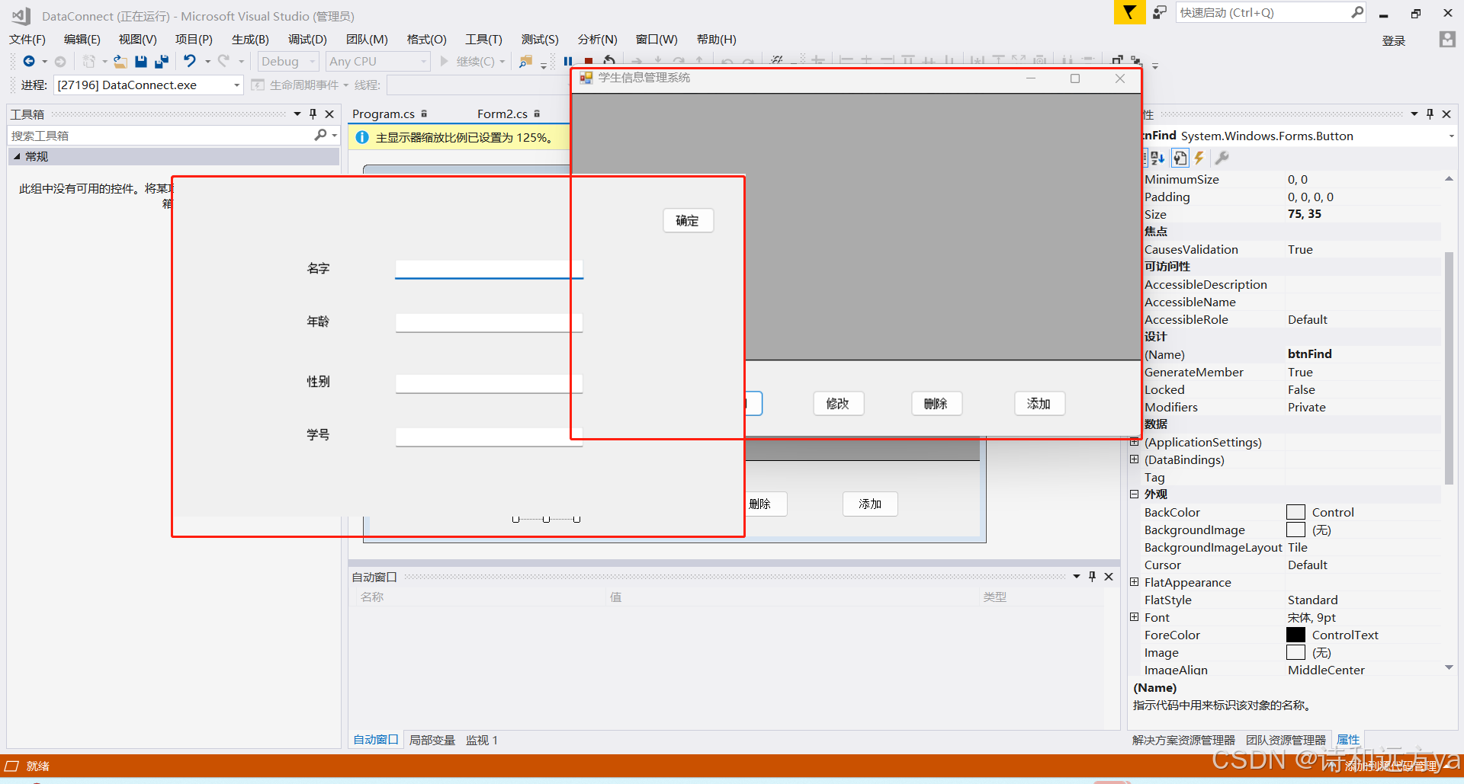Viewport: 1464px width, 784px height.
Task: Open the 调试(D) menu
Action: tap(307, 40)
